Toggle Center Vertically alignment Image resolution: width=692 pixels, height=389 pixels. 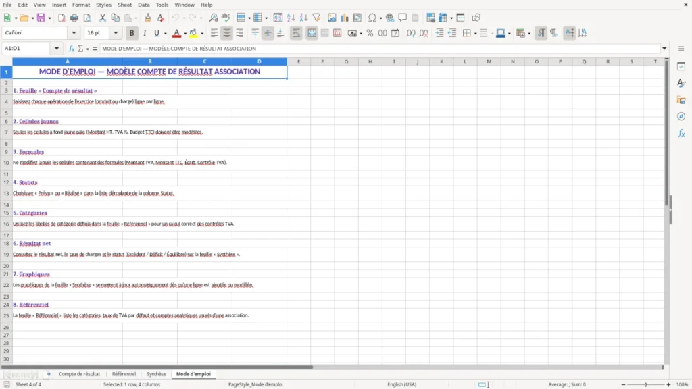pyautogui.click(x=268, y=33)
